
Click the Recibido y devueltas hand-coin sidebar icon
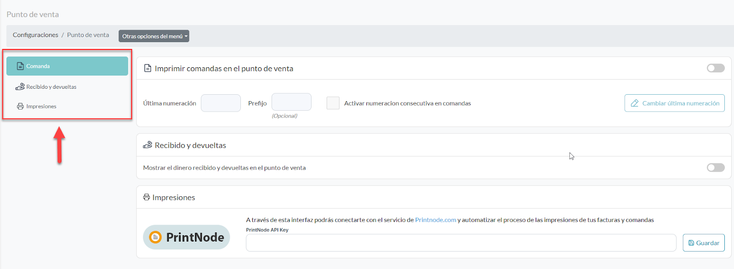pyautogui.click(x=20, y=86)
